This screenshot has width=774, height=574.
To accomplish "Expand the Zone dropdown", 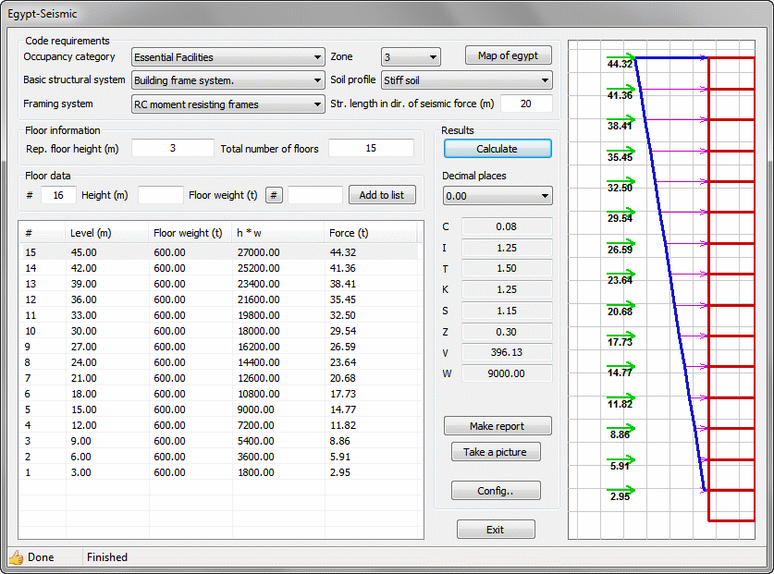I will (x=411, y=57).
